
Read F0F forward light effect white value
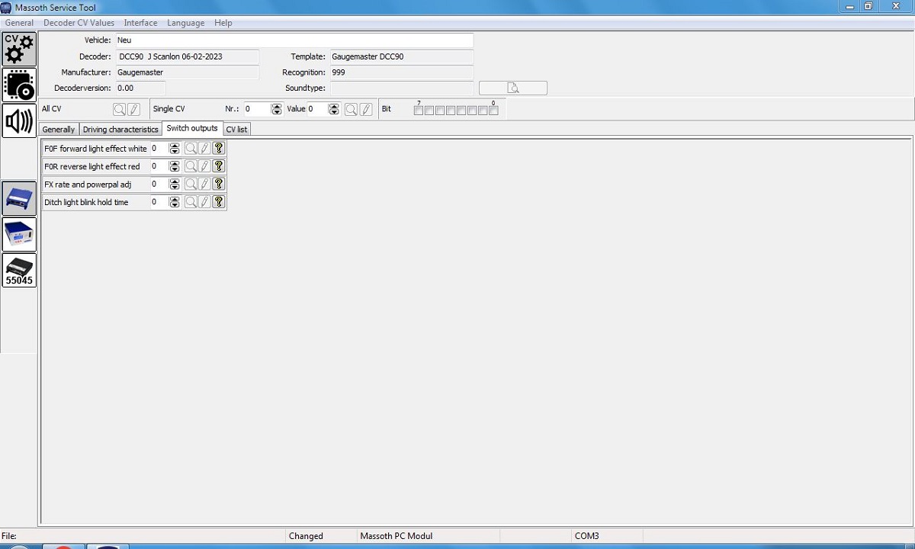point(191,149)
